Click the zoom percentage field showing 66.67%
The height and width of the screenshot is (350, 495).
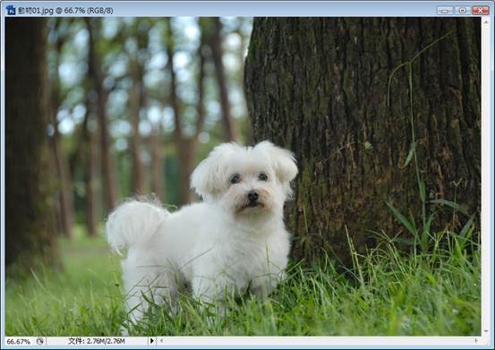coord(18,341)
